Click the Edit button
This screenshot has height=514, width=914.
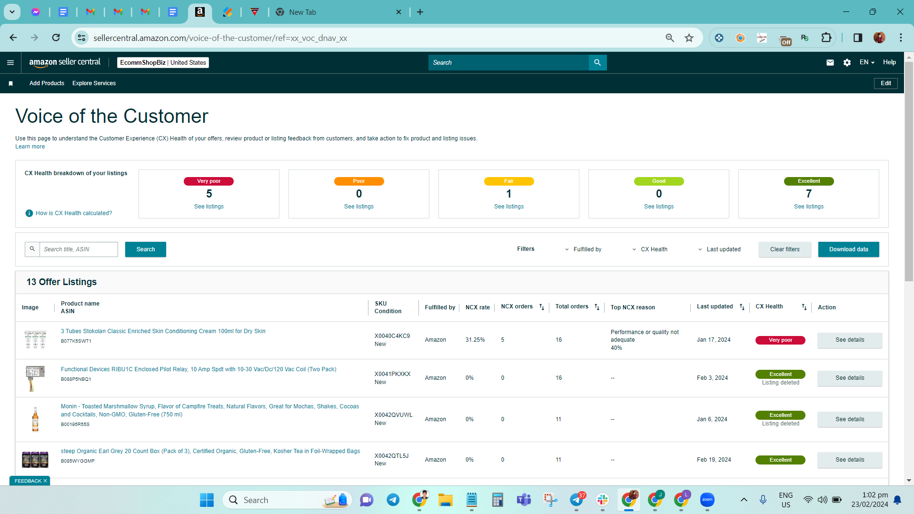pos(886,83)
